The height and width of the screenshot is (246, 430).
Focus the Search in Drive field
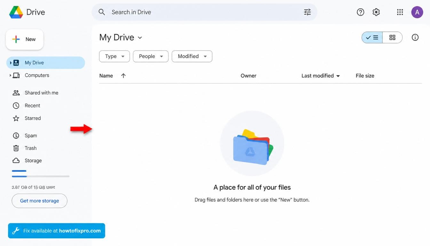(204, 12)
